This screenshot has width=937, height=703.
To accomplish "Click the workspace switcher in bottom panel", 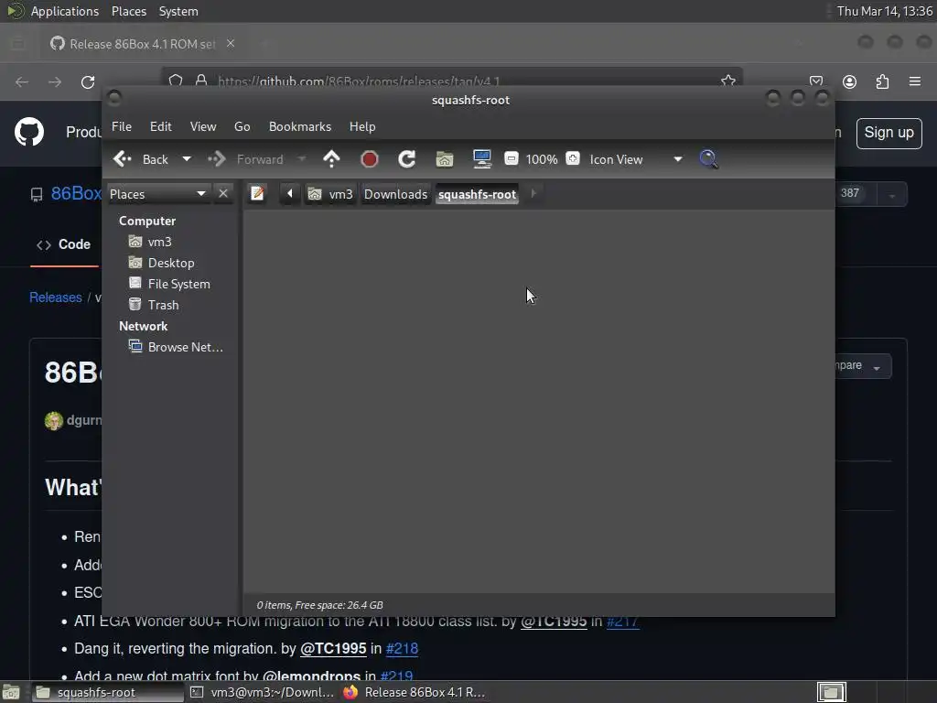I will click(x=831, y=692).
